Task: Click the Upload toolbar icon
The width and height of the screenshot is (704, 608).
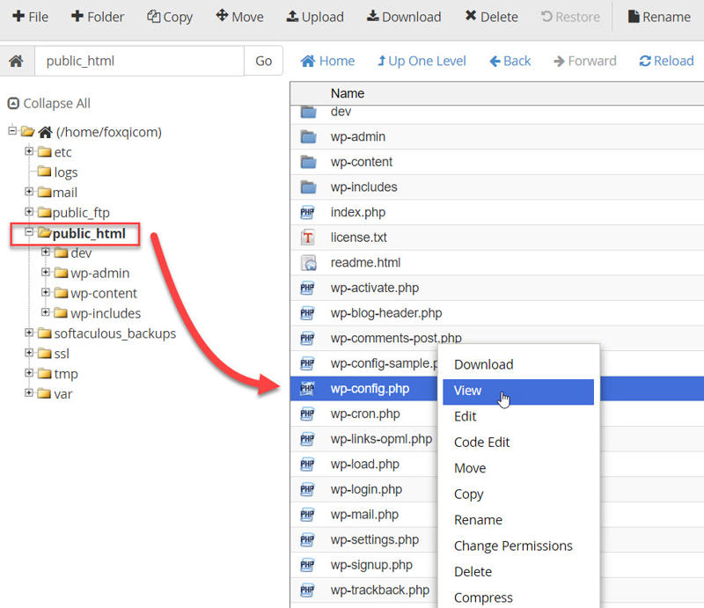Action: click(x=314, y=16)
